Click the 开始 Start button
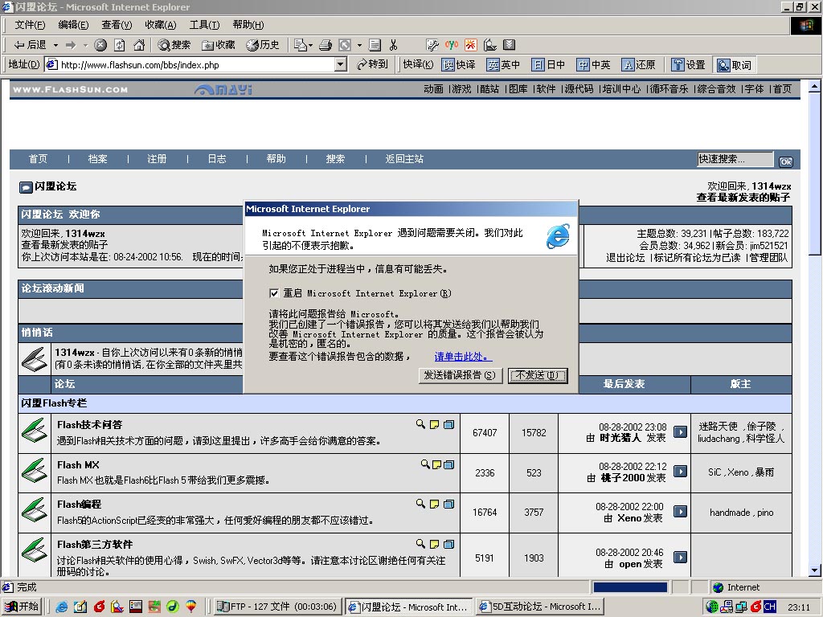This screenshot has height=617, width=823. pyautogui.click(x=22, y=607)
